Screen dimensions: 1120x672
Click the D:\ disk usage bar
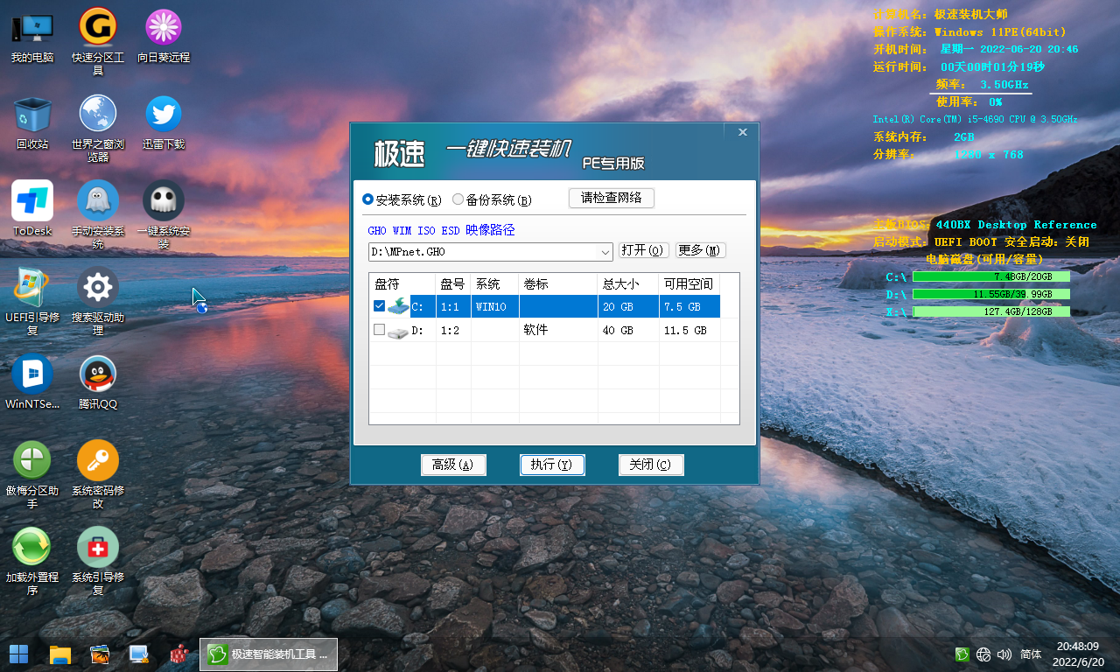991,294
